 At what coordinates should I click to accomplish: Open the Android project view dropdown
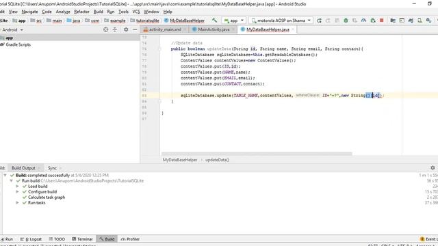point(12,29)
